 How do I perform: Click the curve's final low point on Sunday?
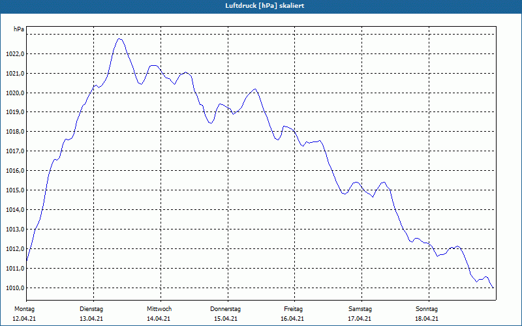493,288
